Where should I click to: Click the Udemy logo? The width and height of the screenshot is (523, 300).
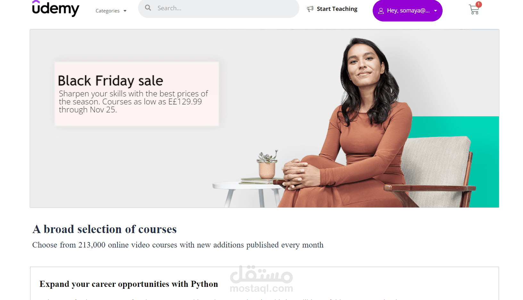point(55,8)
